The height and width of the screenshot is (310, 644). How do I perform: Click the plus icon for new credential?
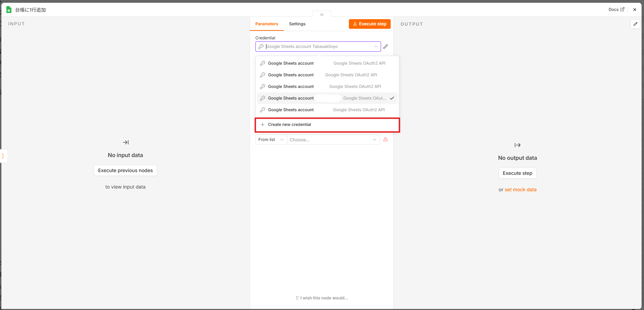tap(263, 125)
